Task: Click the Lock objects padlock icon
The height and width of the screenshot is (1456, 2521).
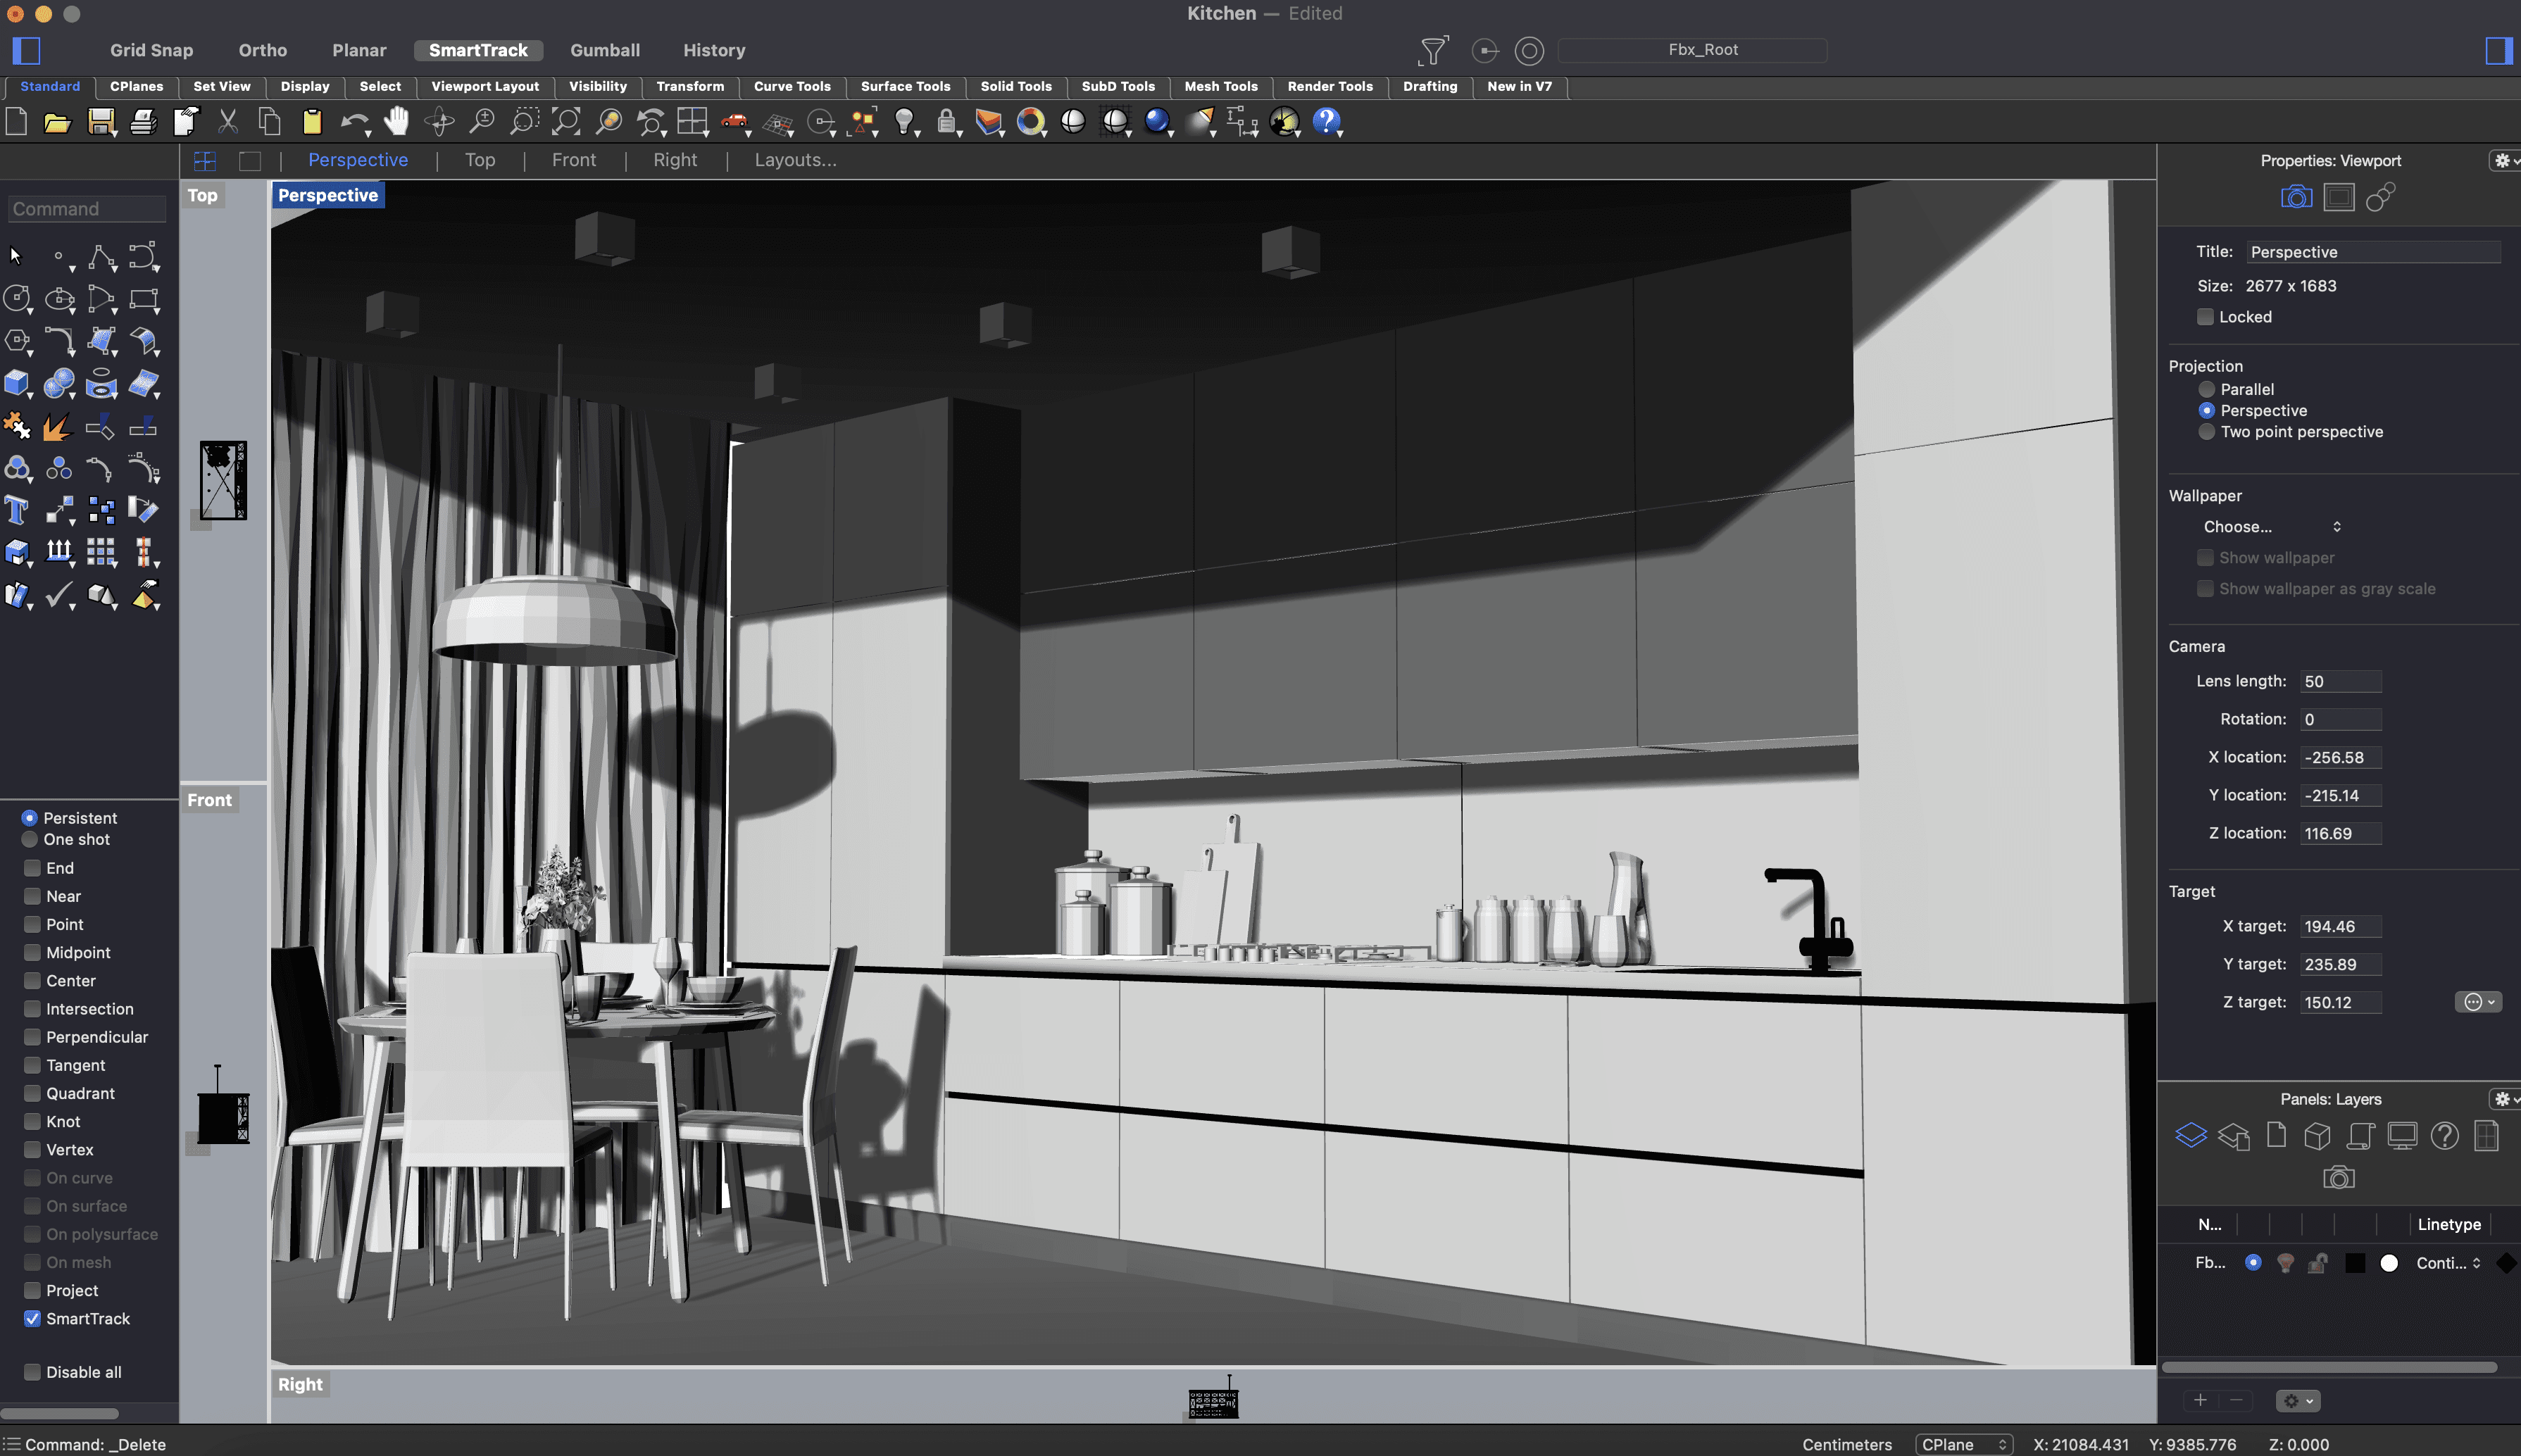Action: tap(946, 121)
